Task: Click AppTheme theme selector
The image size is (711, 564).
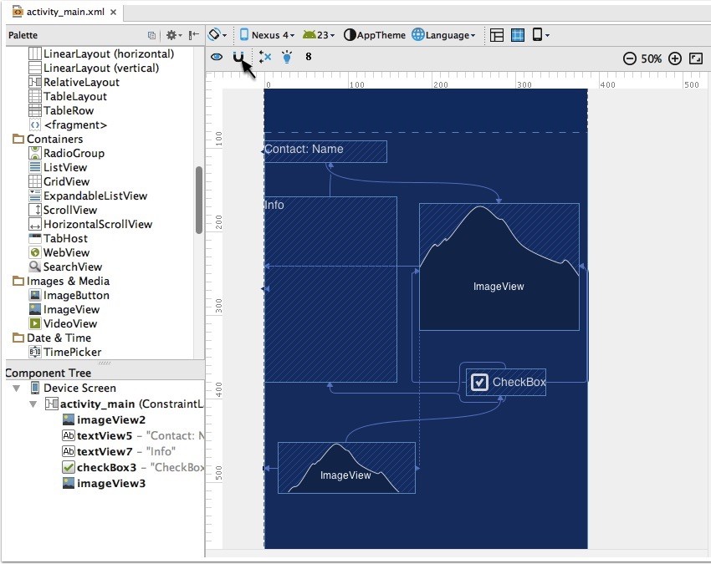Action: (x=375, y=35)
